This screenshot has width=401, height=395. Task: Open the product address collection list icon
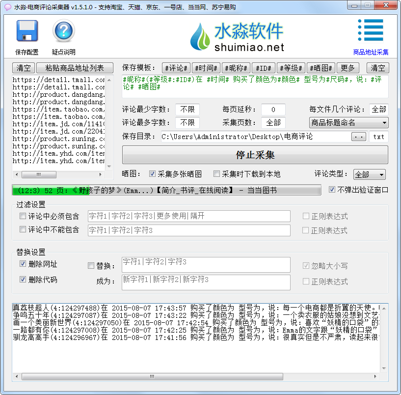(371, 31)
